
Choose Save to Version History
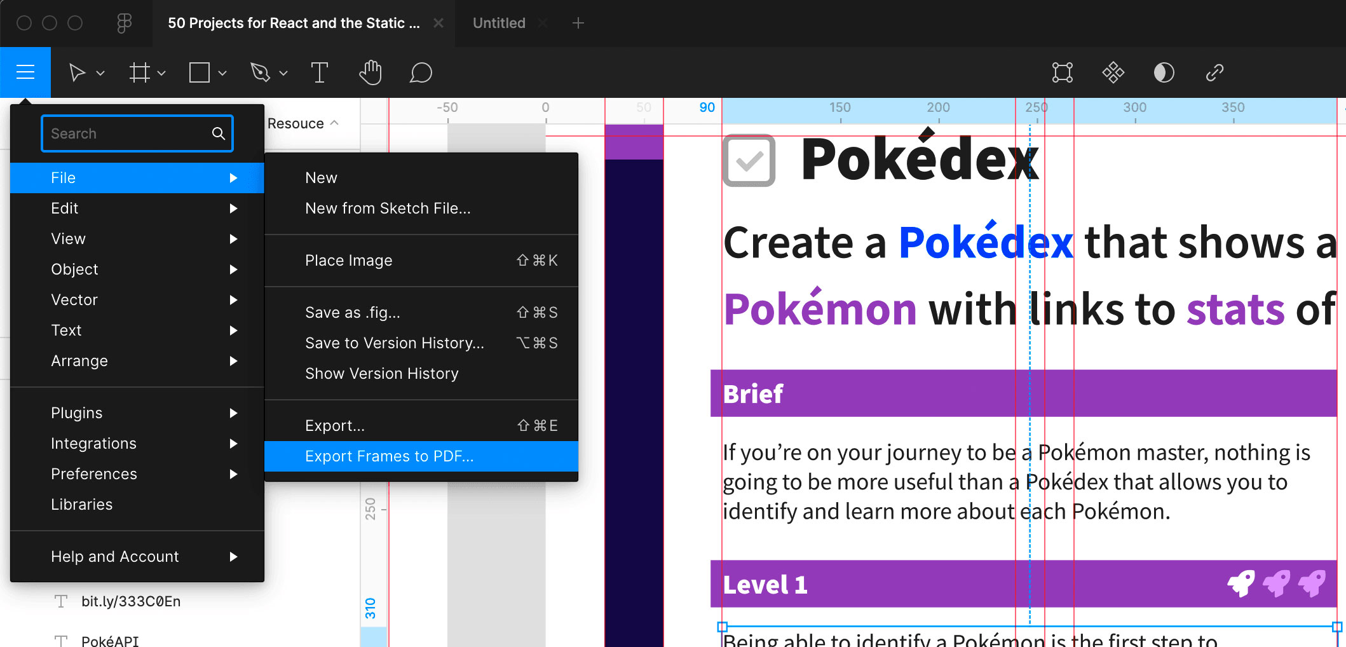pyautogui.click(x=421, y=343)
